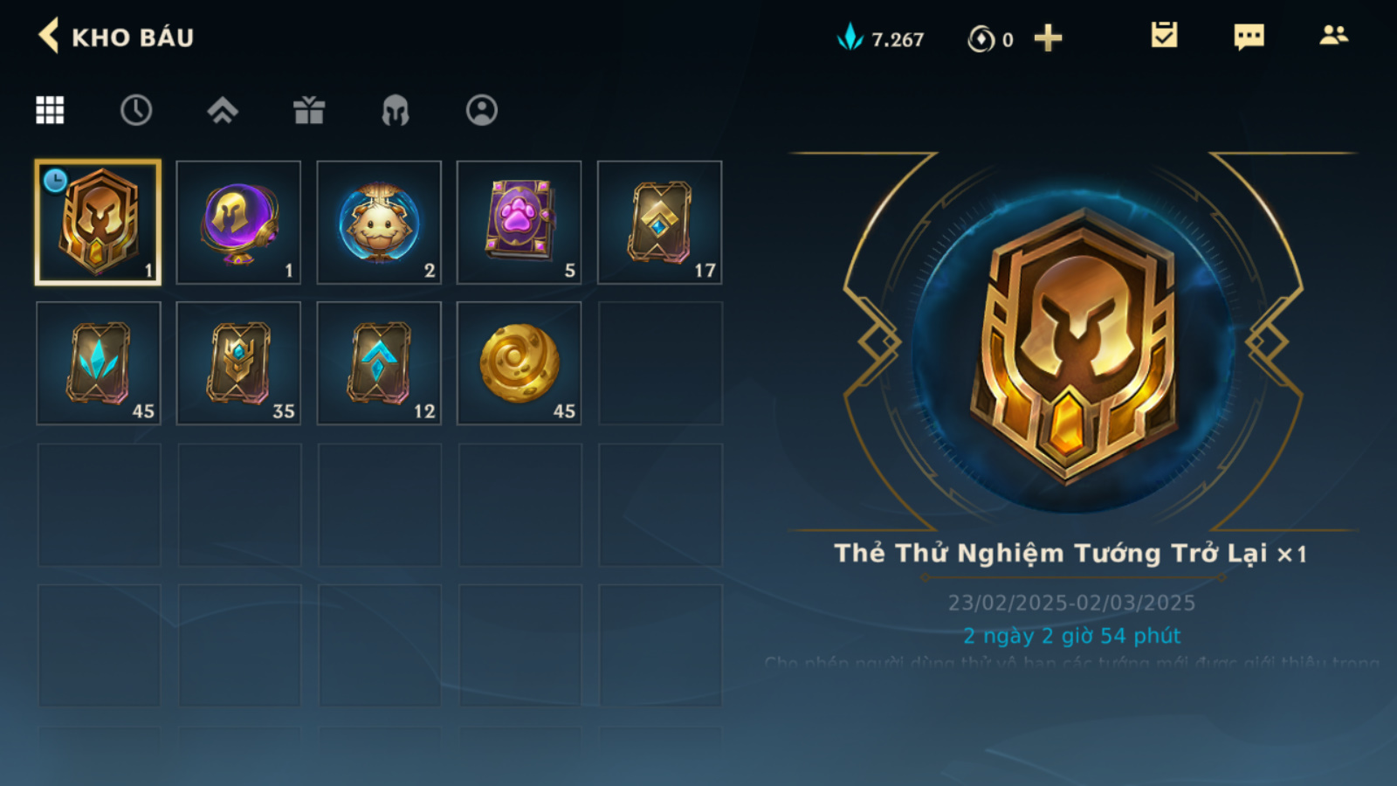Viewport: 1397px width, 786px height.
Task: Select the blue arrow card with 12
Action: point(379,363)
